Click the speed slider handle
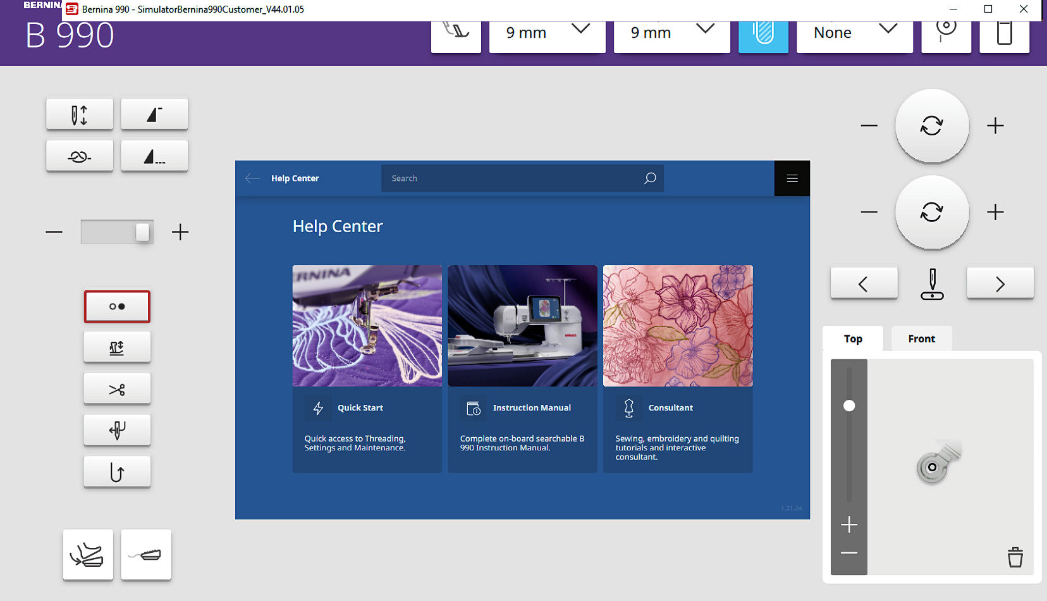Screen dimensions: 1047x601 (x=143, y=232)
